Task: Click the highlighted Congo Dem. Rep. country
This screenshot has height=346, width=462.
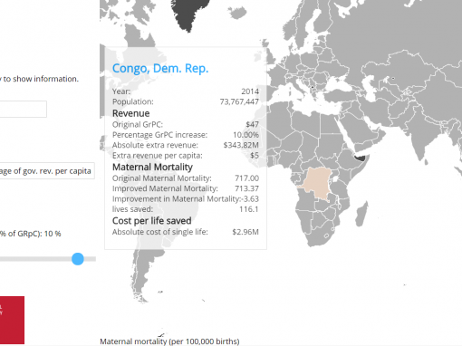Action: pos(317,183)
